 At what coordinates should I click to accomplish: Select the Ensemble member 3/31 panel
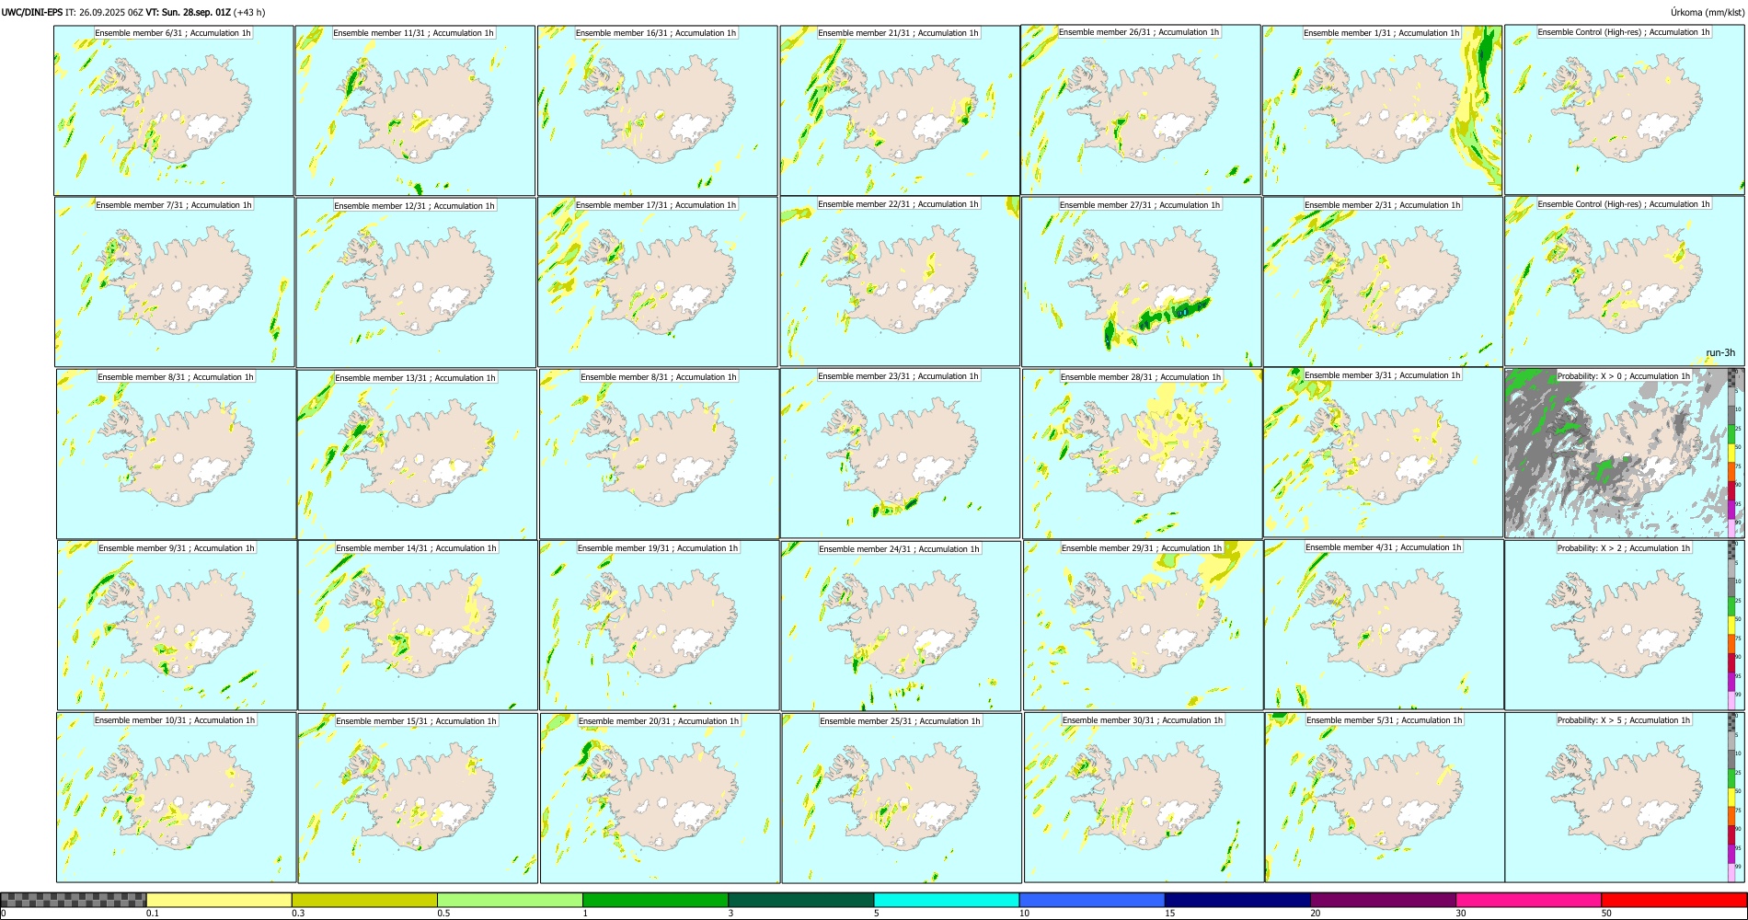(x=1384, y=453)
